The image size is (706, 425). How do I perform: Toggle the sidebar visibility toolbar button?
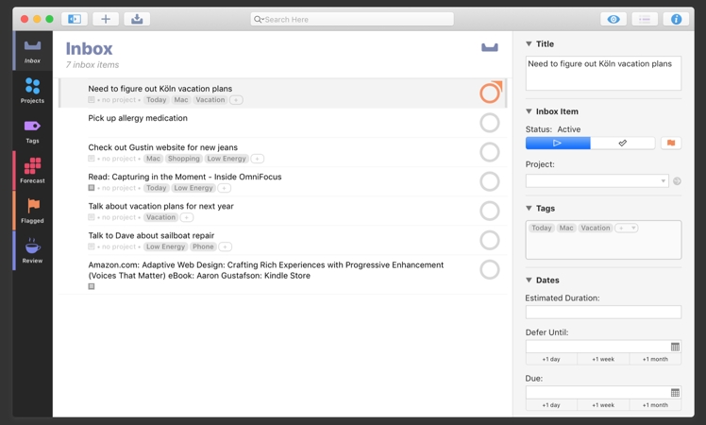75,19
